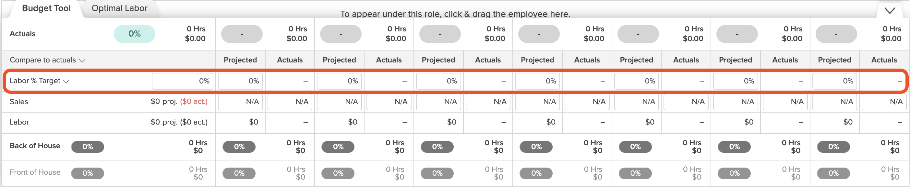Click the weekly total Labor % Target field
Image resolution: width=910 pixels, height=187 pixels.
click(182, 81)
